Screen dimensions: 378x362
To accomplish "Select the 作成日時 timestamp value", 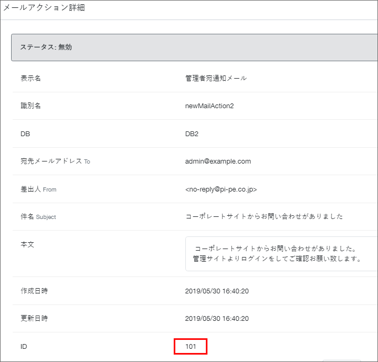I will click(x=217, y=291).
